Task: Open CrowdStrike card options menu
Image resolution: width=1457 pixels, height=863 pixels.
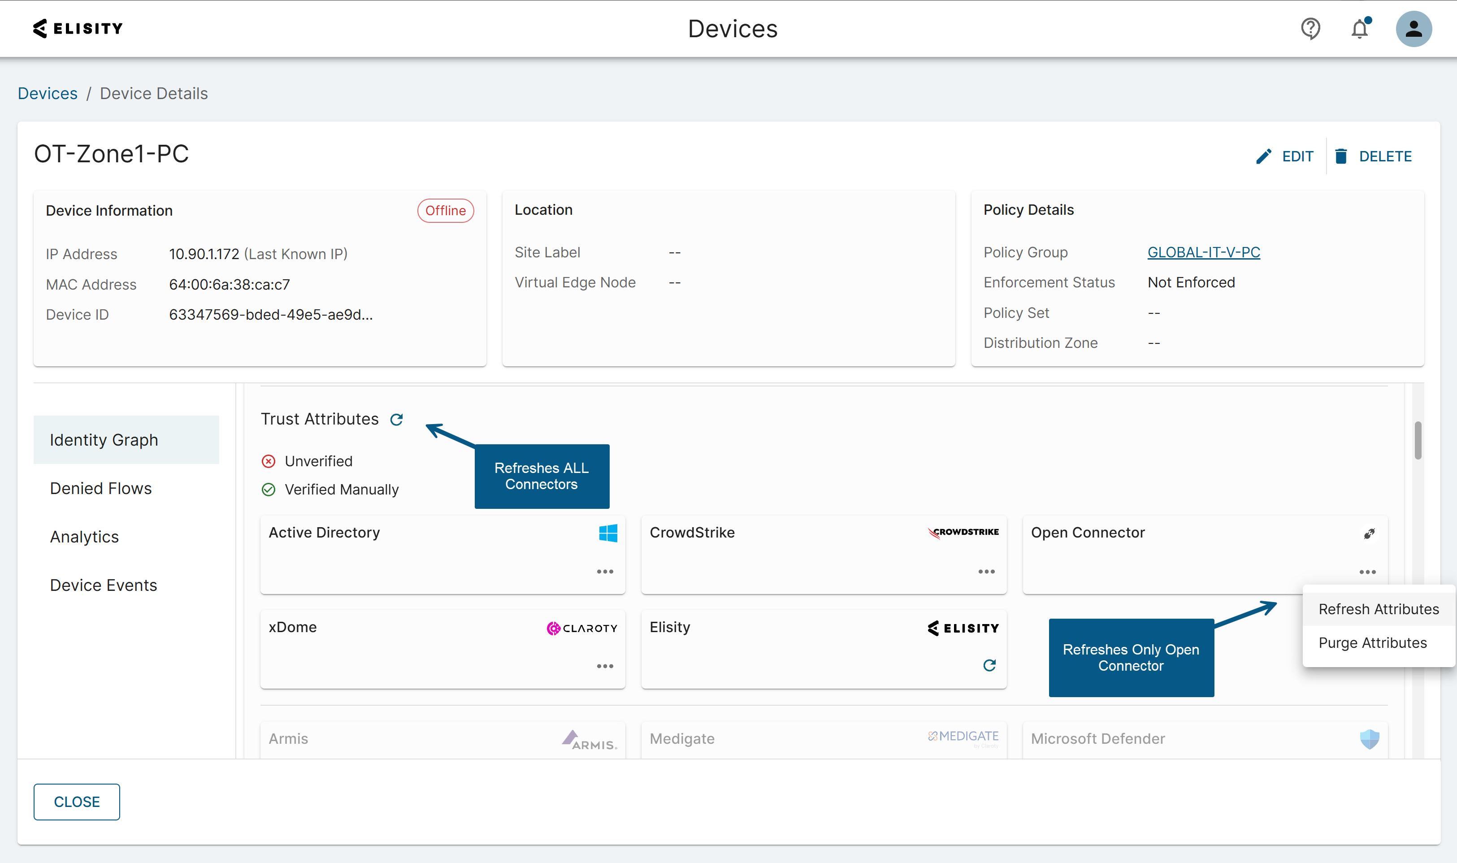Action: pyautogui.click(x=986, y=572)
